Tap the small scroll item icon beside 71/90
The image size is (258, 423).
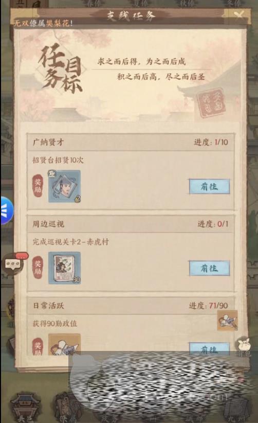228,320
